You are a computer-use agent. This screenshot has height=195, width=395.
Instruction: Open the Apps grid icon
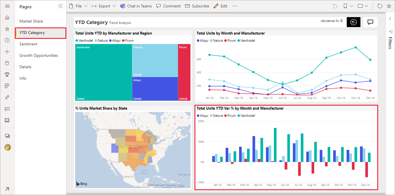pos(7,86)
